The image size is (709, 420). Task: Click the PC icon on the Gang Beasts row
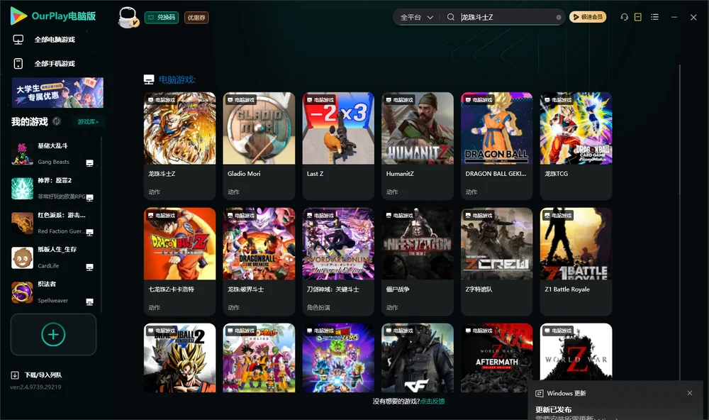[x=89, y=163]
